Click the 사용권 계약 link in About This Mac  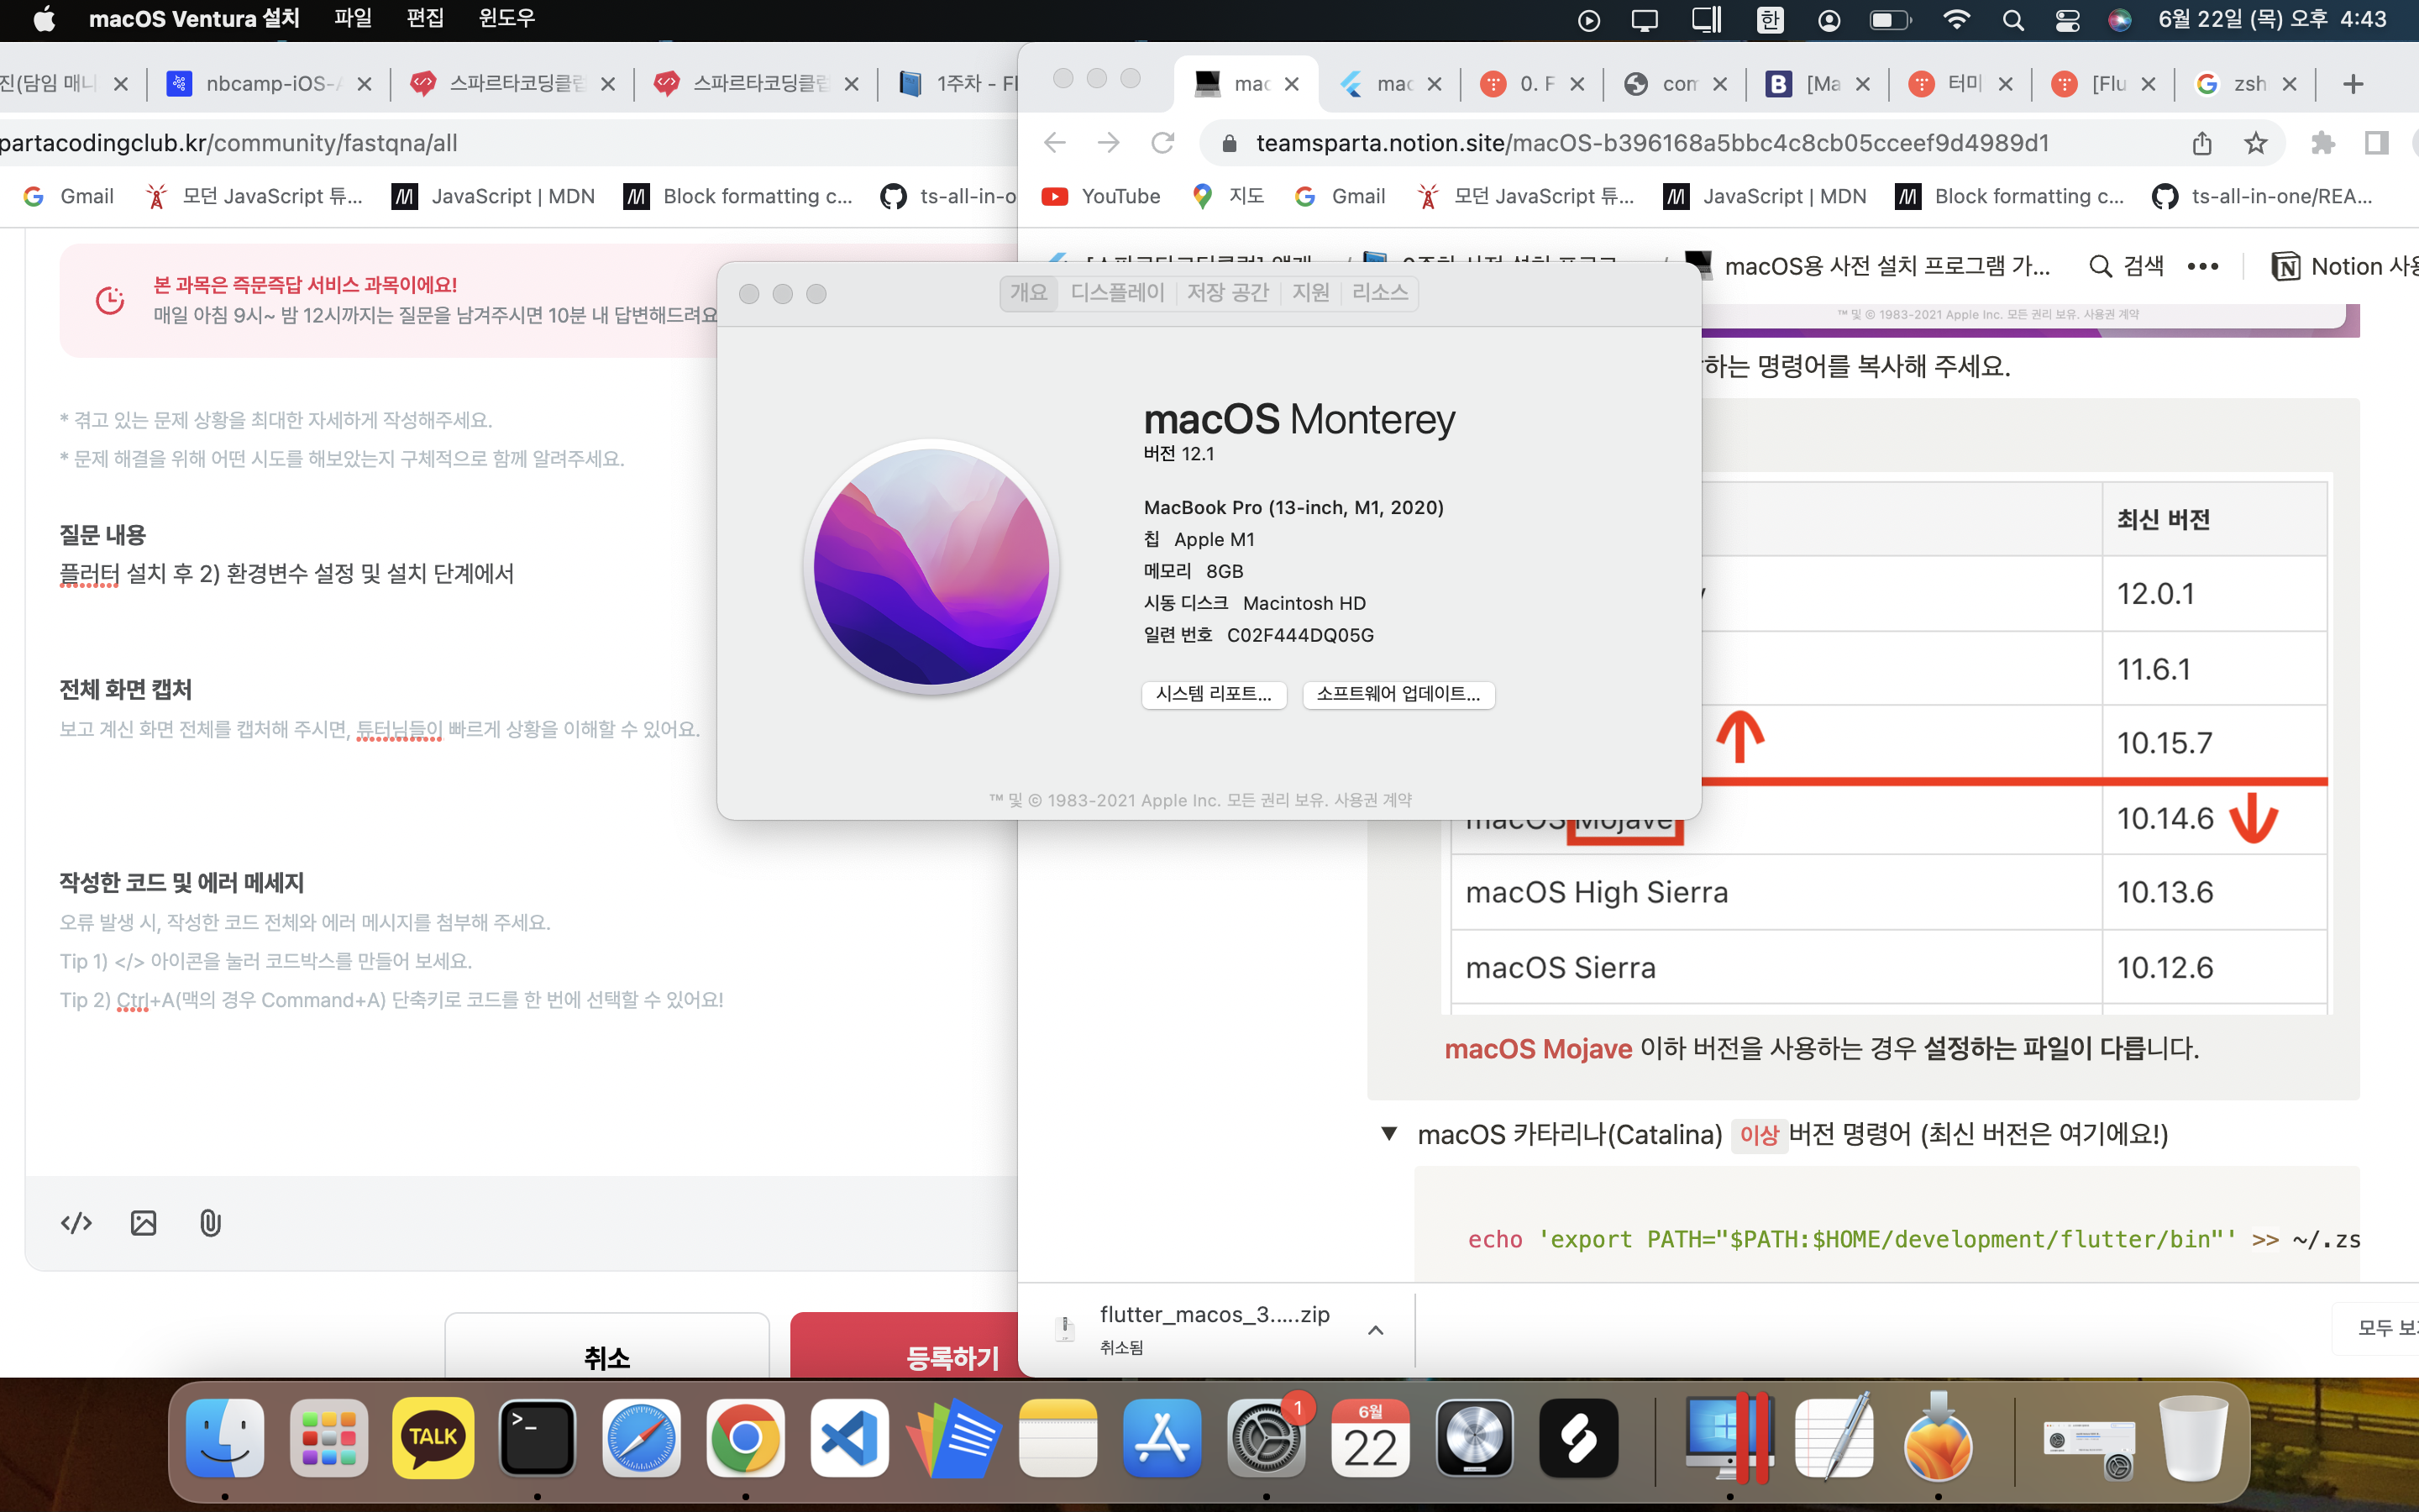[x=1372, y=800]
